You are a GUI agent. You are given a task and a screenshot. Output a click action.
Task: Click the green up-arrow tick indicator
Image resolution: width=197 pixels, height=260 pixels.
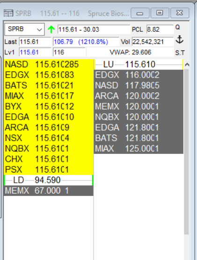[x=51, y=29]
